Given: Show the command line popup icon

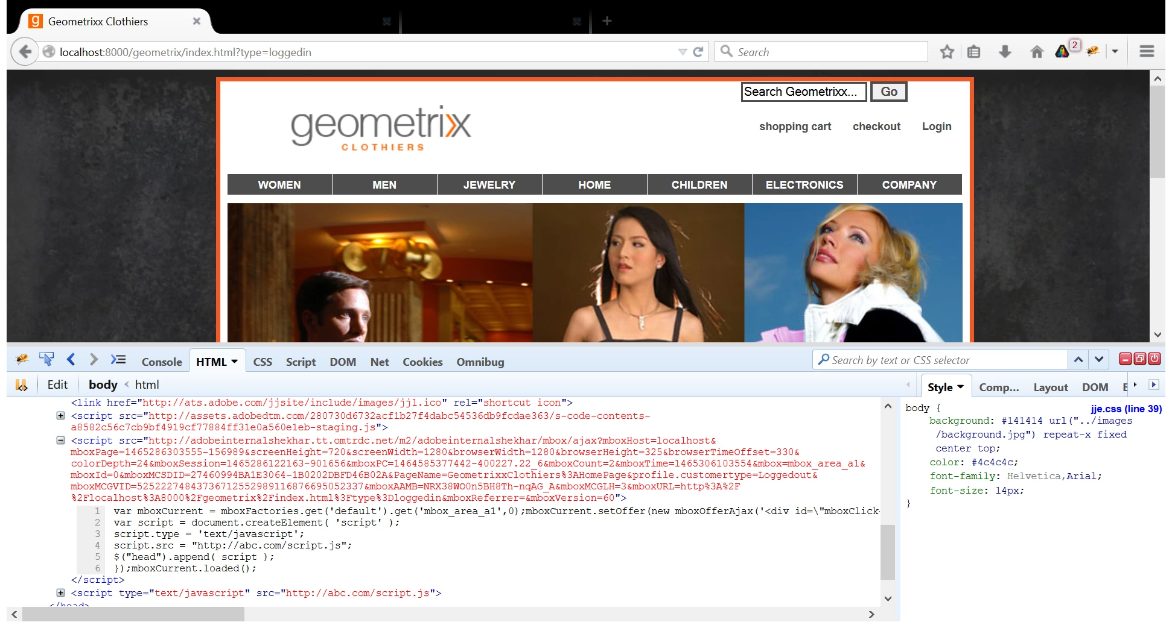Looking at the screenshot, I should 118,360.
